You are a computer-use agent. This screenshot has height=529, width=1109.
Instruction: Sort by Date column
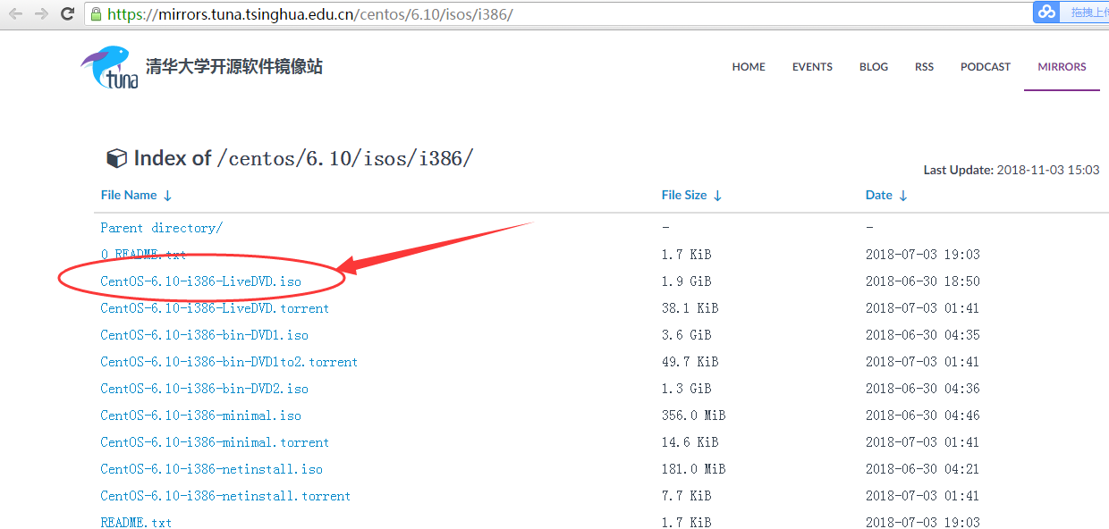(x=886, y=195)
